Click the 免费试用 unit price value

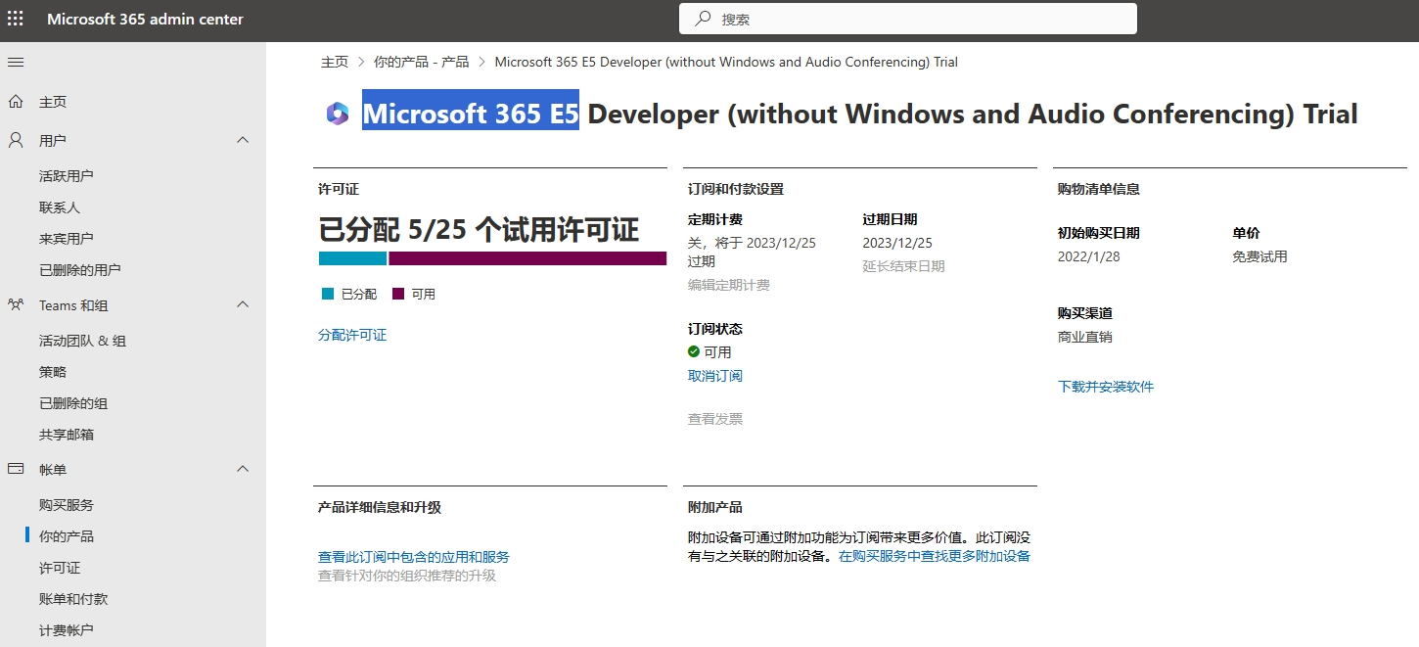[1259, 256]
